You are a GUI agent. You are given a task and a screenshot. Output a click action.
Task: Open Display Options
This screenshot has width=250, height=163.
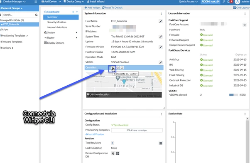tap(54, 43)
